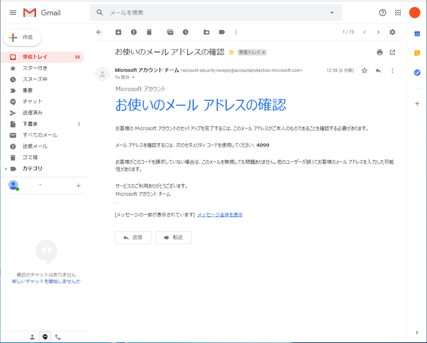Viewport: 427px width, 343px height.
Task: Click reply arrow in message header
Action: [x=378, y=71]
